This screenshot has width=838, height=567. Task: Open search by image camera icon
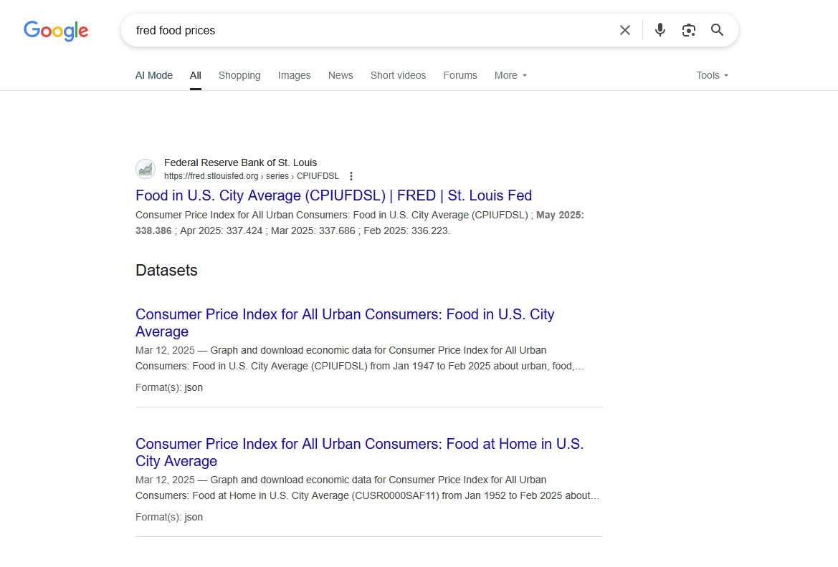pos(689,31)
